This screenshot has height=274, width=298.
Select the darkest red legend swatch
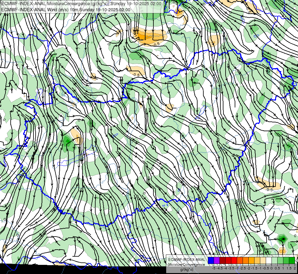[x=223, y=261]
